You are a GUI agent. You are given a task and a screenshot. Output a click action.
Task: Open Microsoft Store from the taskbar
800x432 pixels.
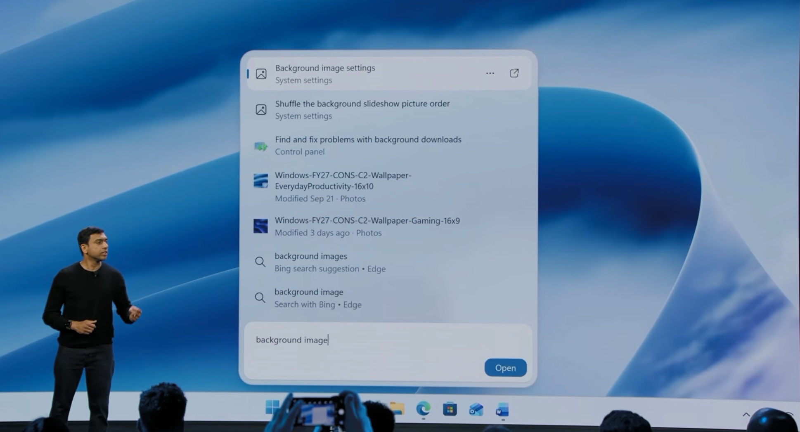tap(450, 409)
